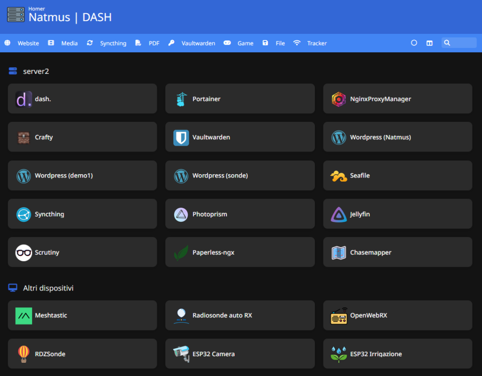Click the Paperless-ngx card label
Screen dimensions: 482x376
[x=213, y=252]
